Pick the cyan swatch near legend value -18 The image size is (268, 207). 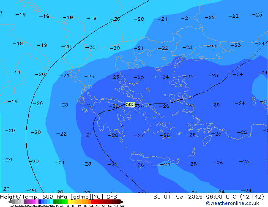tap(51, 202)
